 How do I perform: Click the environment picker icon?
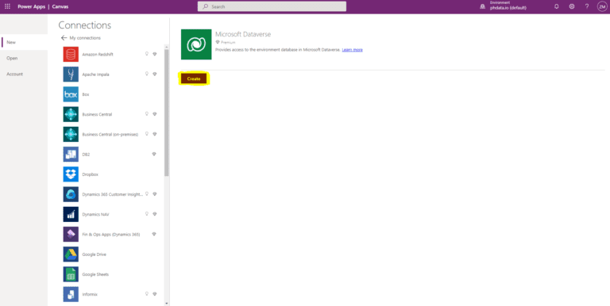482,6
